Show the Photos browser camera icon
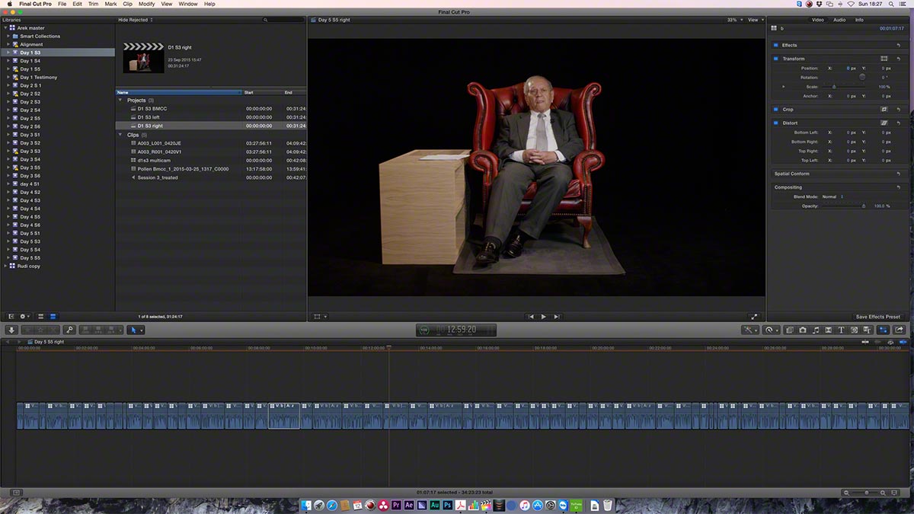 (x=803, y=330)
